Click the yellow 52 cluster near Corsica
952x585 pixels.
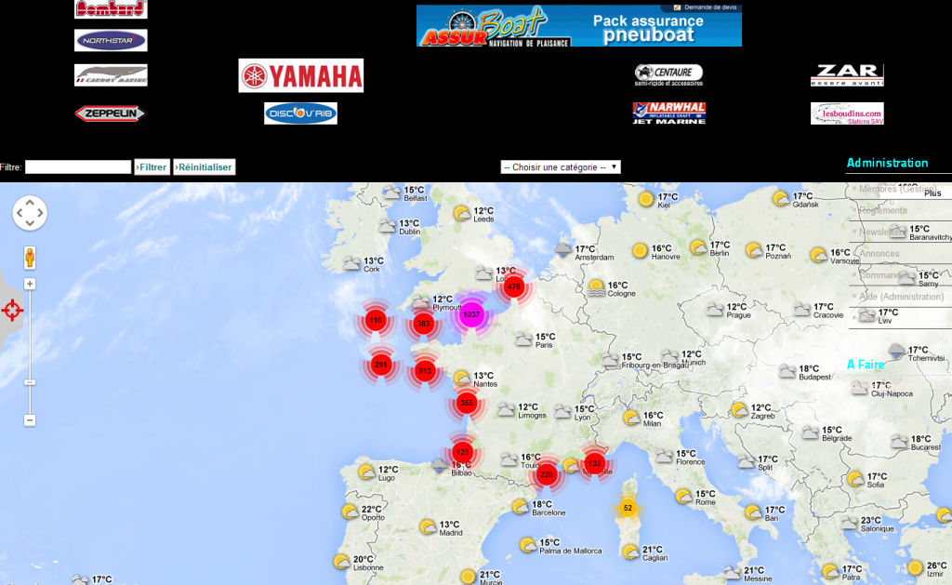pos(628,508)
